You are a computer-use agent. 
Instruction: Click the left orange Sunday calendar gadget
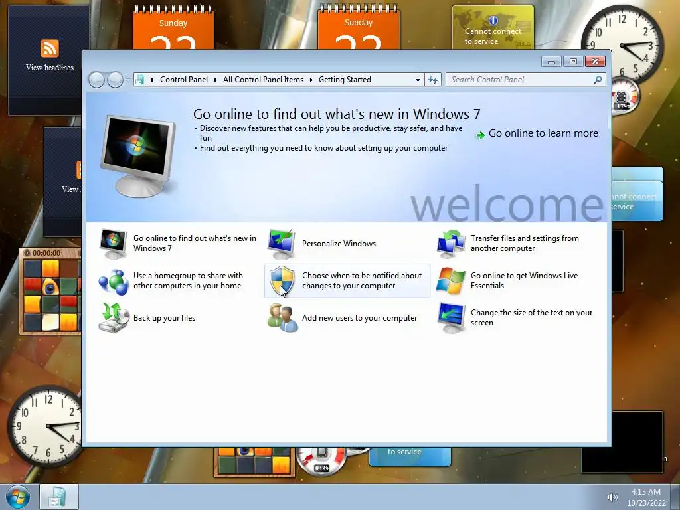coord(173,28)
